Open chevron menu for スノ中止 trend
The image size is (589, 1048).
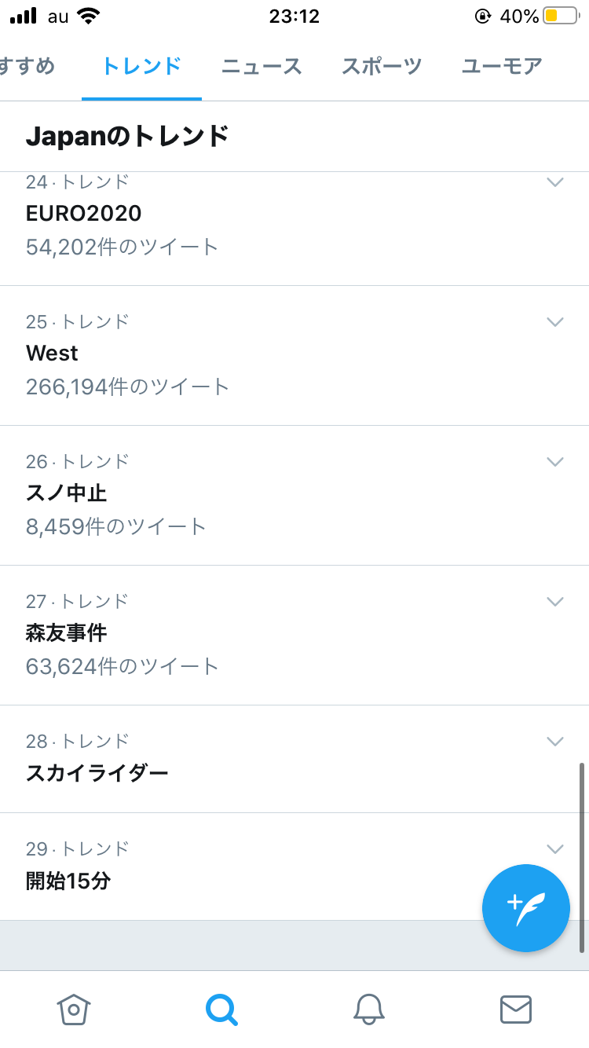(x=555, y=461)
